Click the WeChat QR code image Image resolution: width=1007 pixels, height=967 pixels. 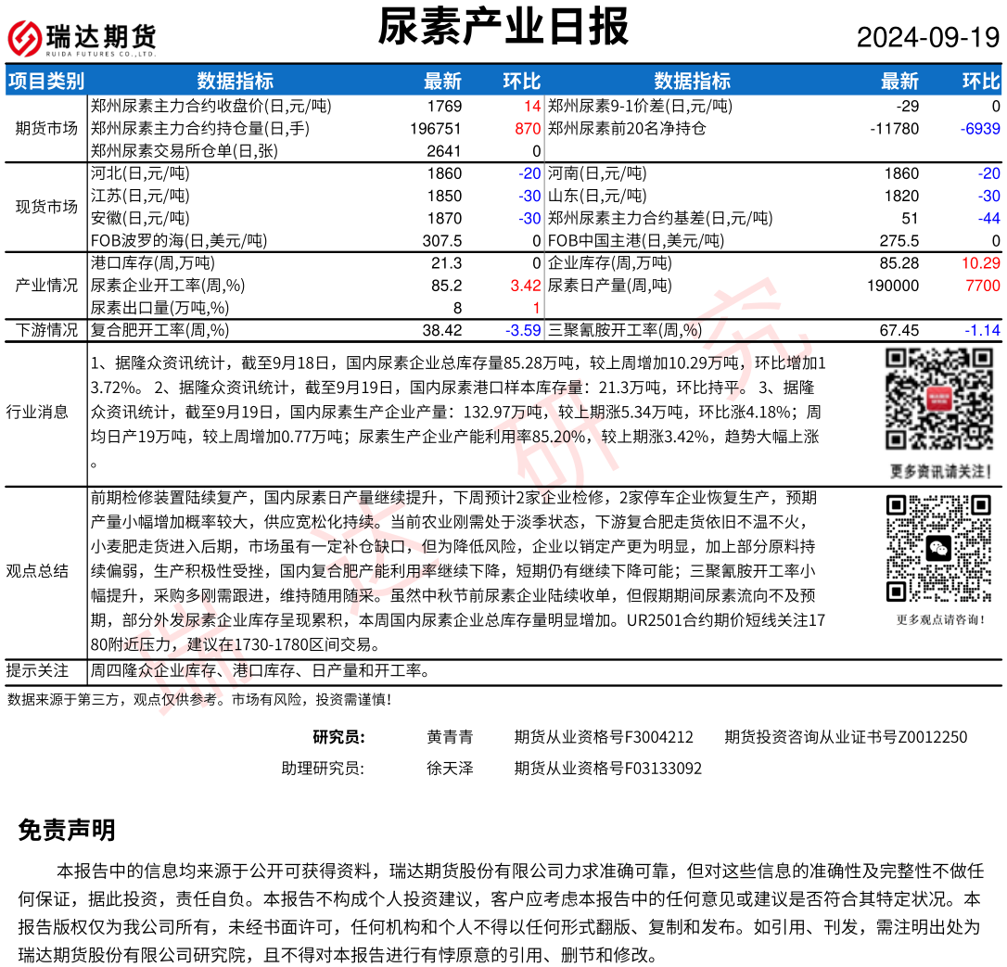click(938, 548)
